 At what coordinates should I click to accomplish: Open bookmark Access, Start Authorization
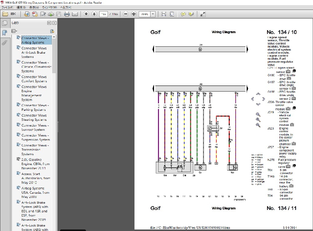point(36,178)
